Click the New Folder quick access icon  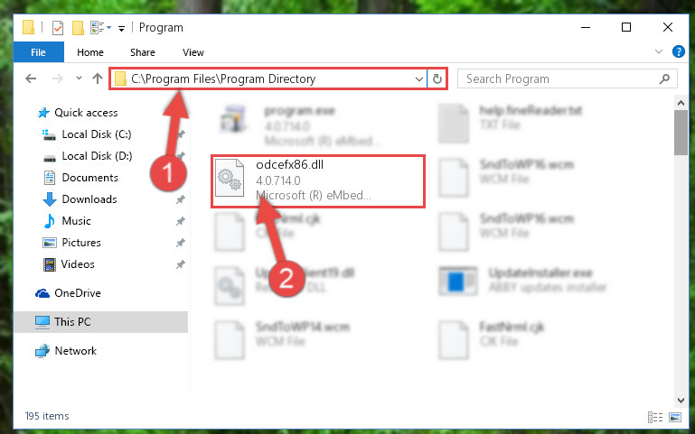click(78, 28)
